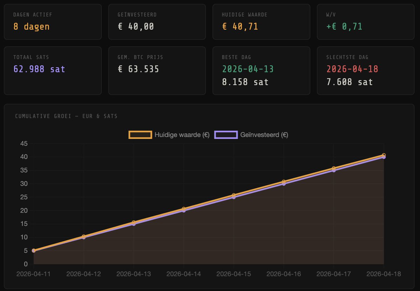Click the SLECHTSTE DAG label
Screen dimensions: 420x291
pos(347,57)
